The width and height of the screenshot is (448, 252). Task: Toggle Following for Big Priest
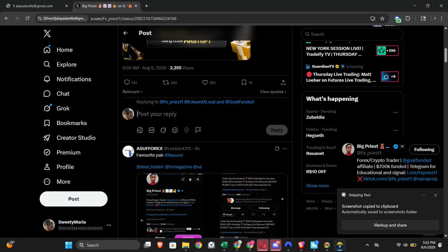(x=424, y=149)
